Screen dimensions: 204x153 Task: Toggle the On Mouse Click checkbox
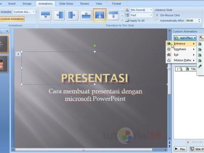coord(157,15)
